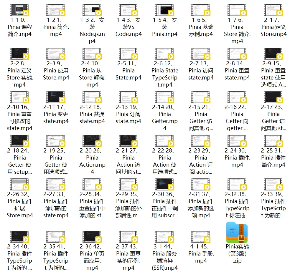
Task: Click file name 2-23 29、Pinia Action 订阅 actio...
Action: 201,161
